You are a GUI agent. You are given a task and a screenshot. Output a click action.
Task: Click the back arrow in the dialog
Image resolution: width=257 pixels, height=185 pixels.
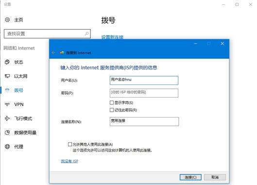pyautogui.click(x=53, y=52)
